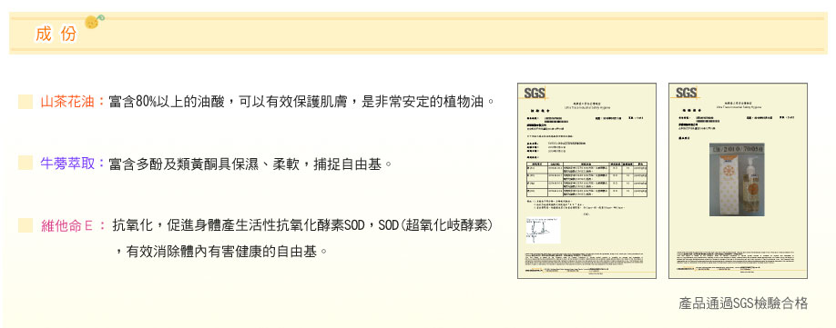Click the SGS logo on the right certificate
Image resolution: width=836 pixels, height=328 pixels.
tap(686, 93)
